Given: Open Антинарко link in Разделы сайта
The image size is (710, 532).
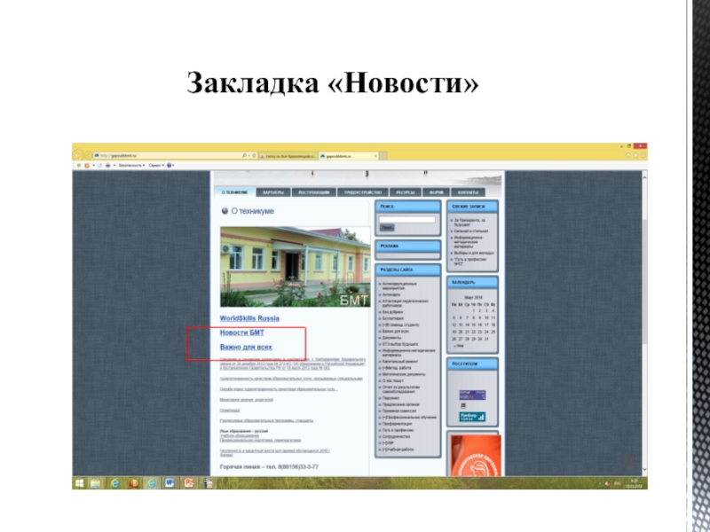Looking at the screenshot, I should coord(391,294).
